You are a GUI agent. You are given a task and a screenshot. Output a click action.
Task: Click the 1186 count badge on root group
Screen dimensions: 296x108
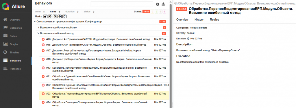[x=162, y=22]
